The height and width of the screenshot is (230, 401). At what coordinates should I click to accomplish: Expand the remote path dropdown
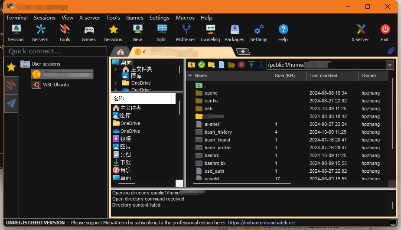[x=389, y=65]
